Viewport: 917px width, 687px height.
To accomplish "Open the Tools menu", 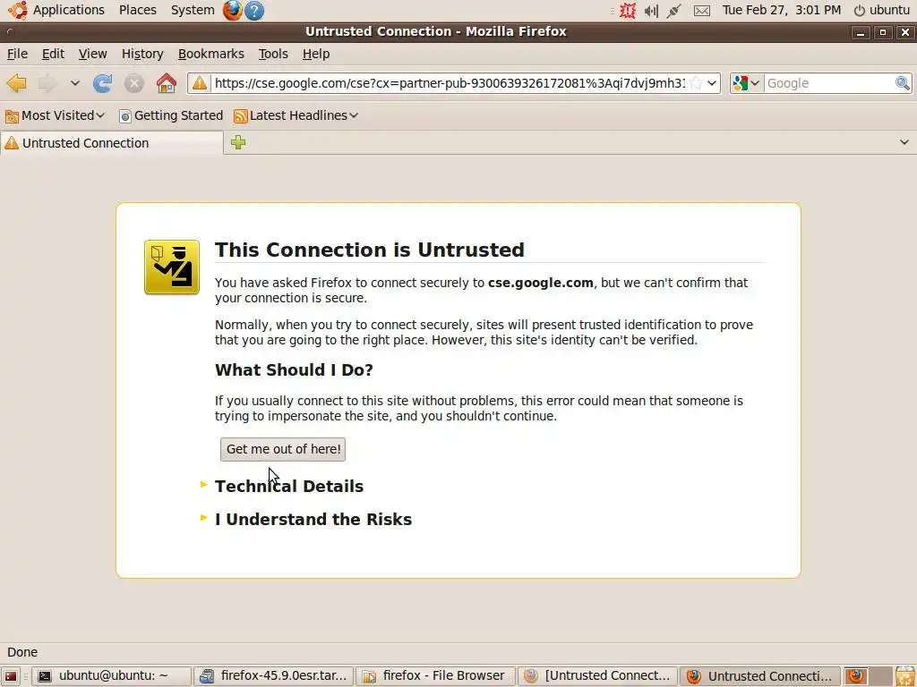I will click(x=273, y=54).
